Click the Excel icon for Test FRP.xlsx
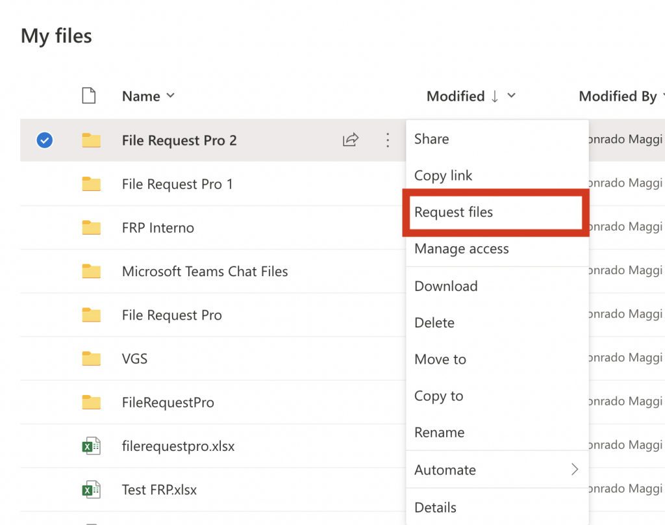Image resolution: width=665 pixels, height=525 pixels. [91, 489]
